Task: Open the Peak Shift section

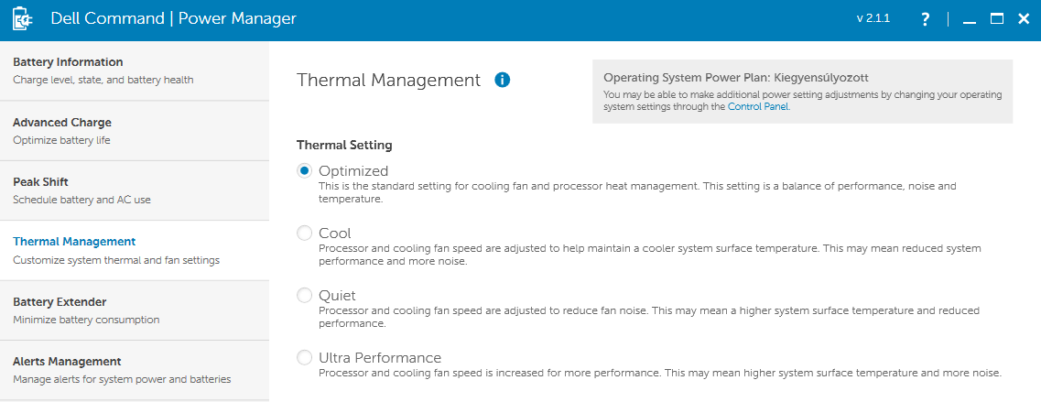Action: tap(134, 190)
